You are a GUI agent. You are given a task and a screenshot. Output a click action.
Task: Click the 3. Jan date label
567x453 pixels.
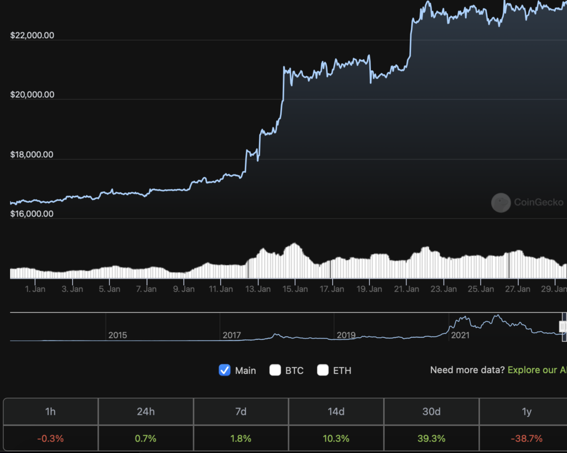pyautogui.click(x=73, y=289)
